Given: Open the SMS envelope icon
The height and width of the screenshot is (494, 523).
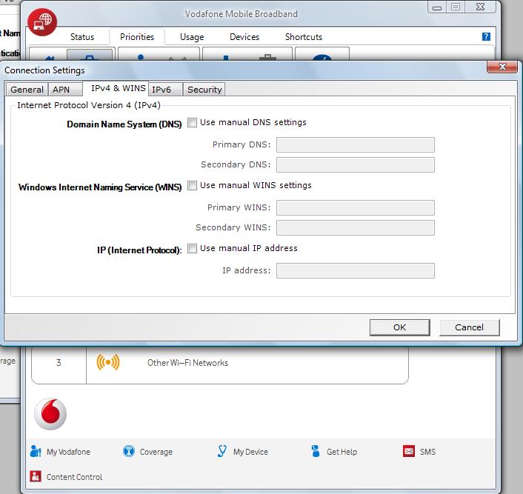Looking at the screenshot, I should (409, 452).
